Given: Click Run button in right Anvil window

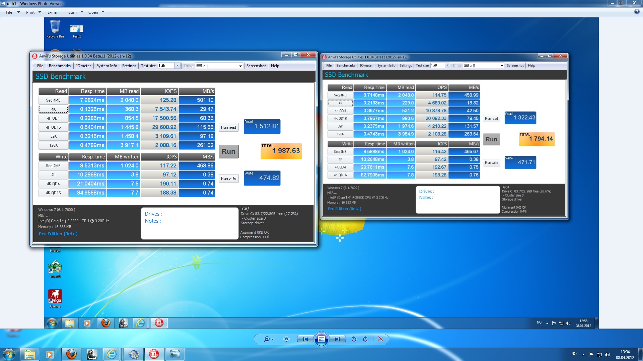Looking at the screenshot, I should (491, 139).
